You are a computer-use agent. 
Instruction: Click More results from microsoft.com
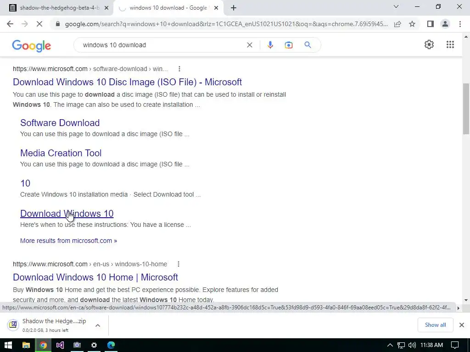click(69, 241)
